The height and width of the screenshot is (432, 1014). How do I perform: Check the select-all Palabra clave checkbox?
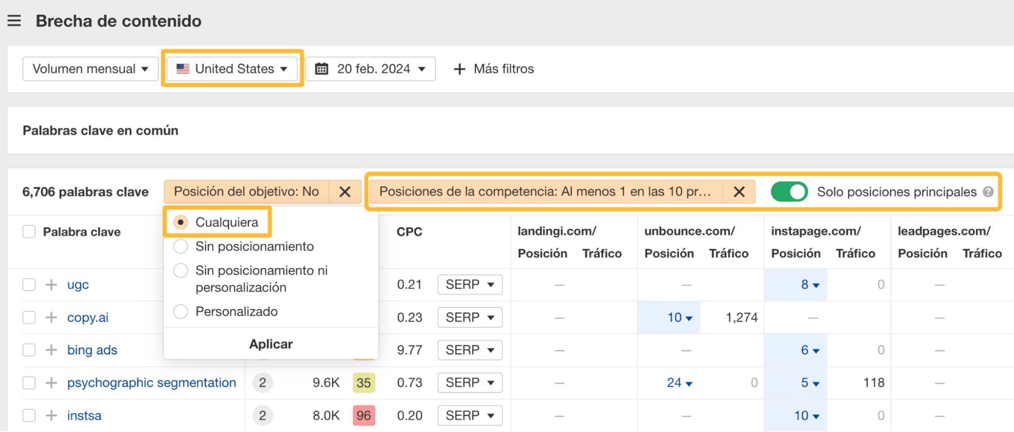pos(29,232)
